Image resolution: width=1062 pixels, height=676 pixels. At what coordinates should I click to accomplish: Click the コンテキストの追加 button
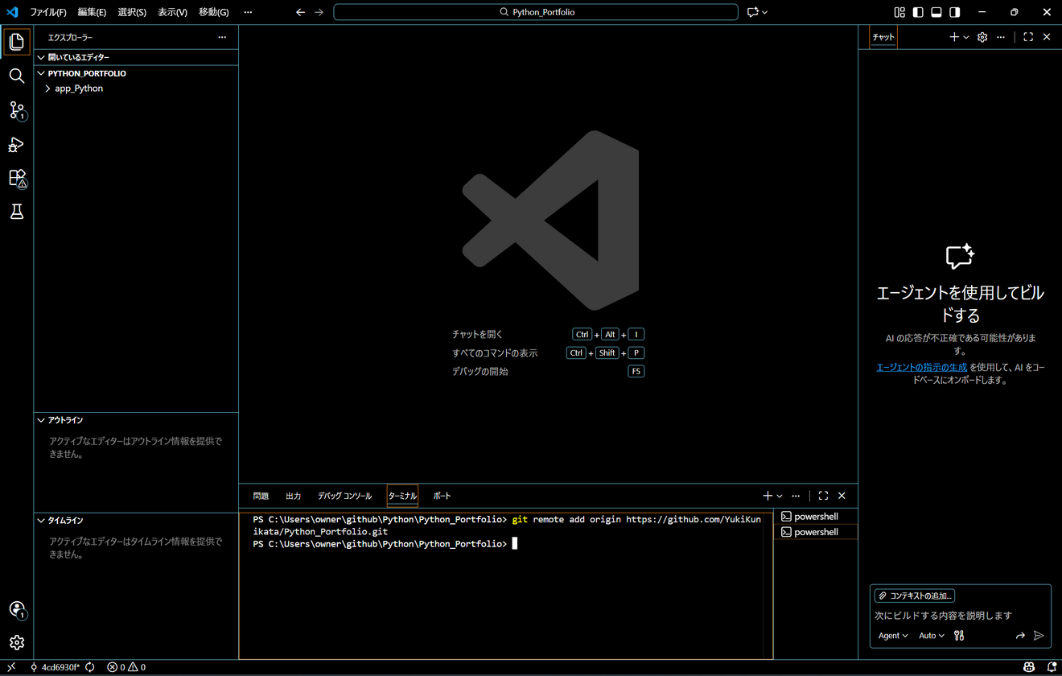[x=915, y=596]
